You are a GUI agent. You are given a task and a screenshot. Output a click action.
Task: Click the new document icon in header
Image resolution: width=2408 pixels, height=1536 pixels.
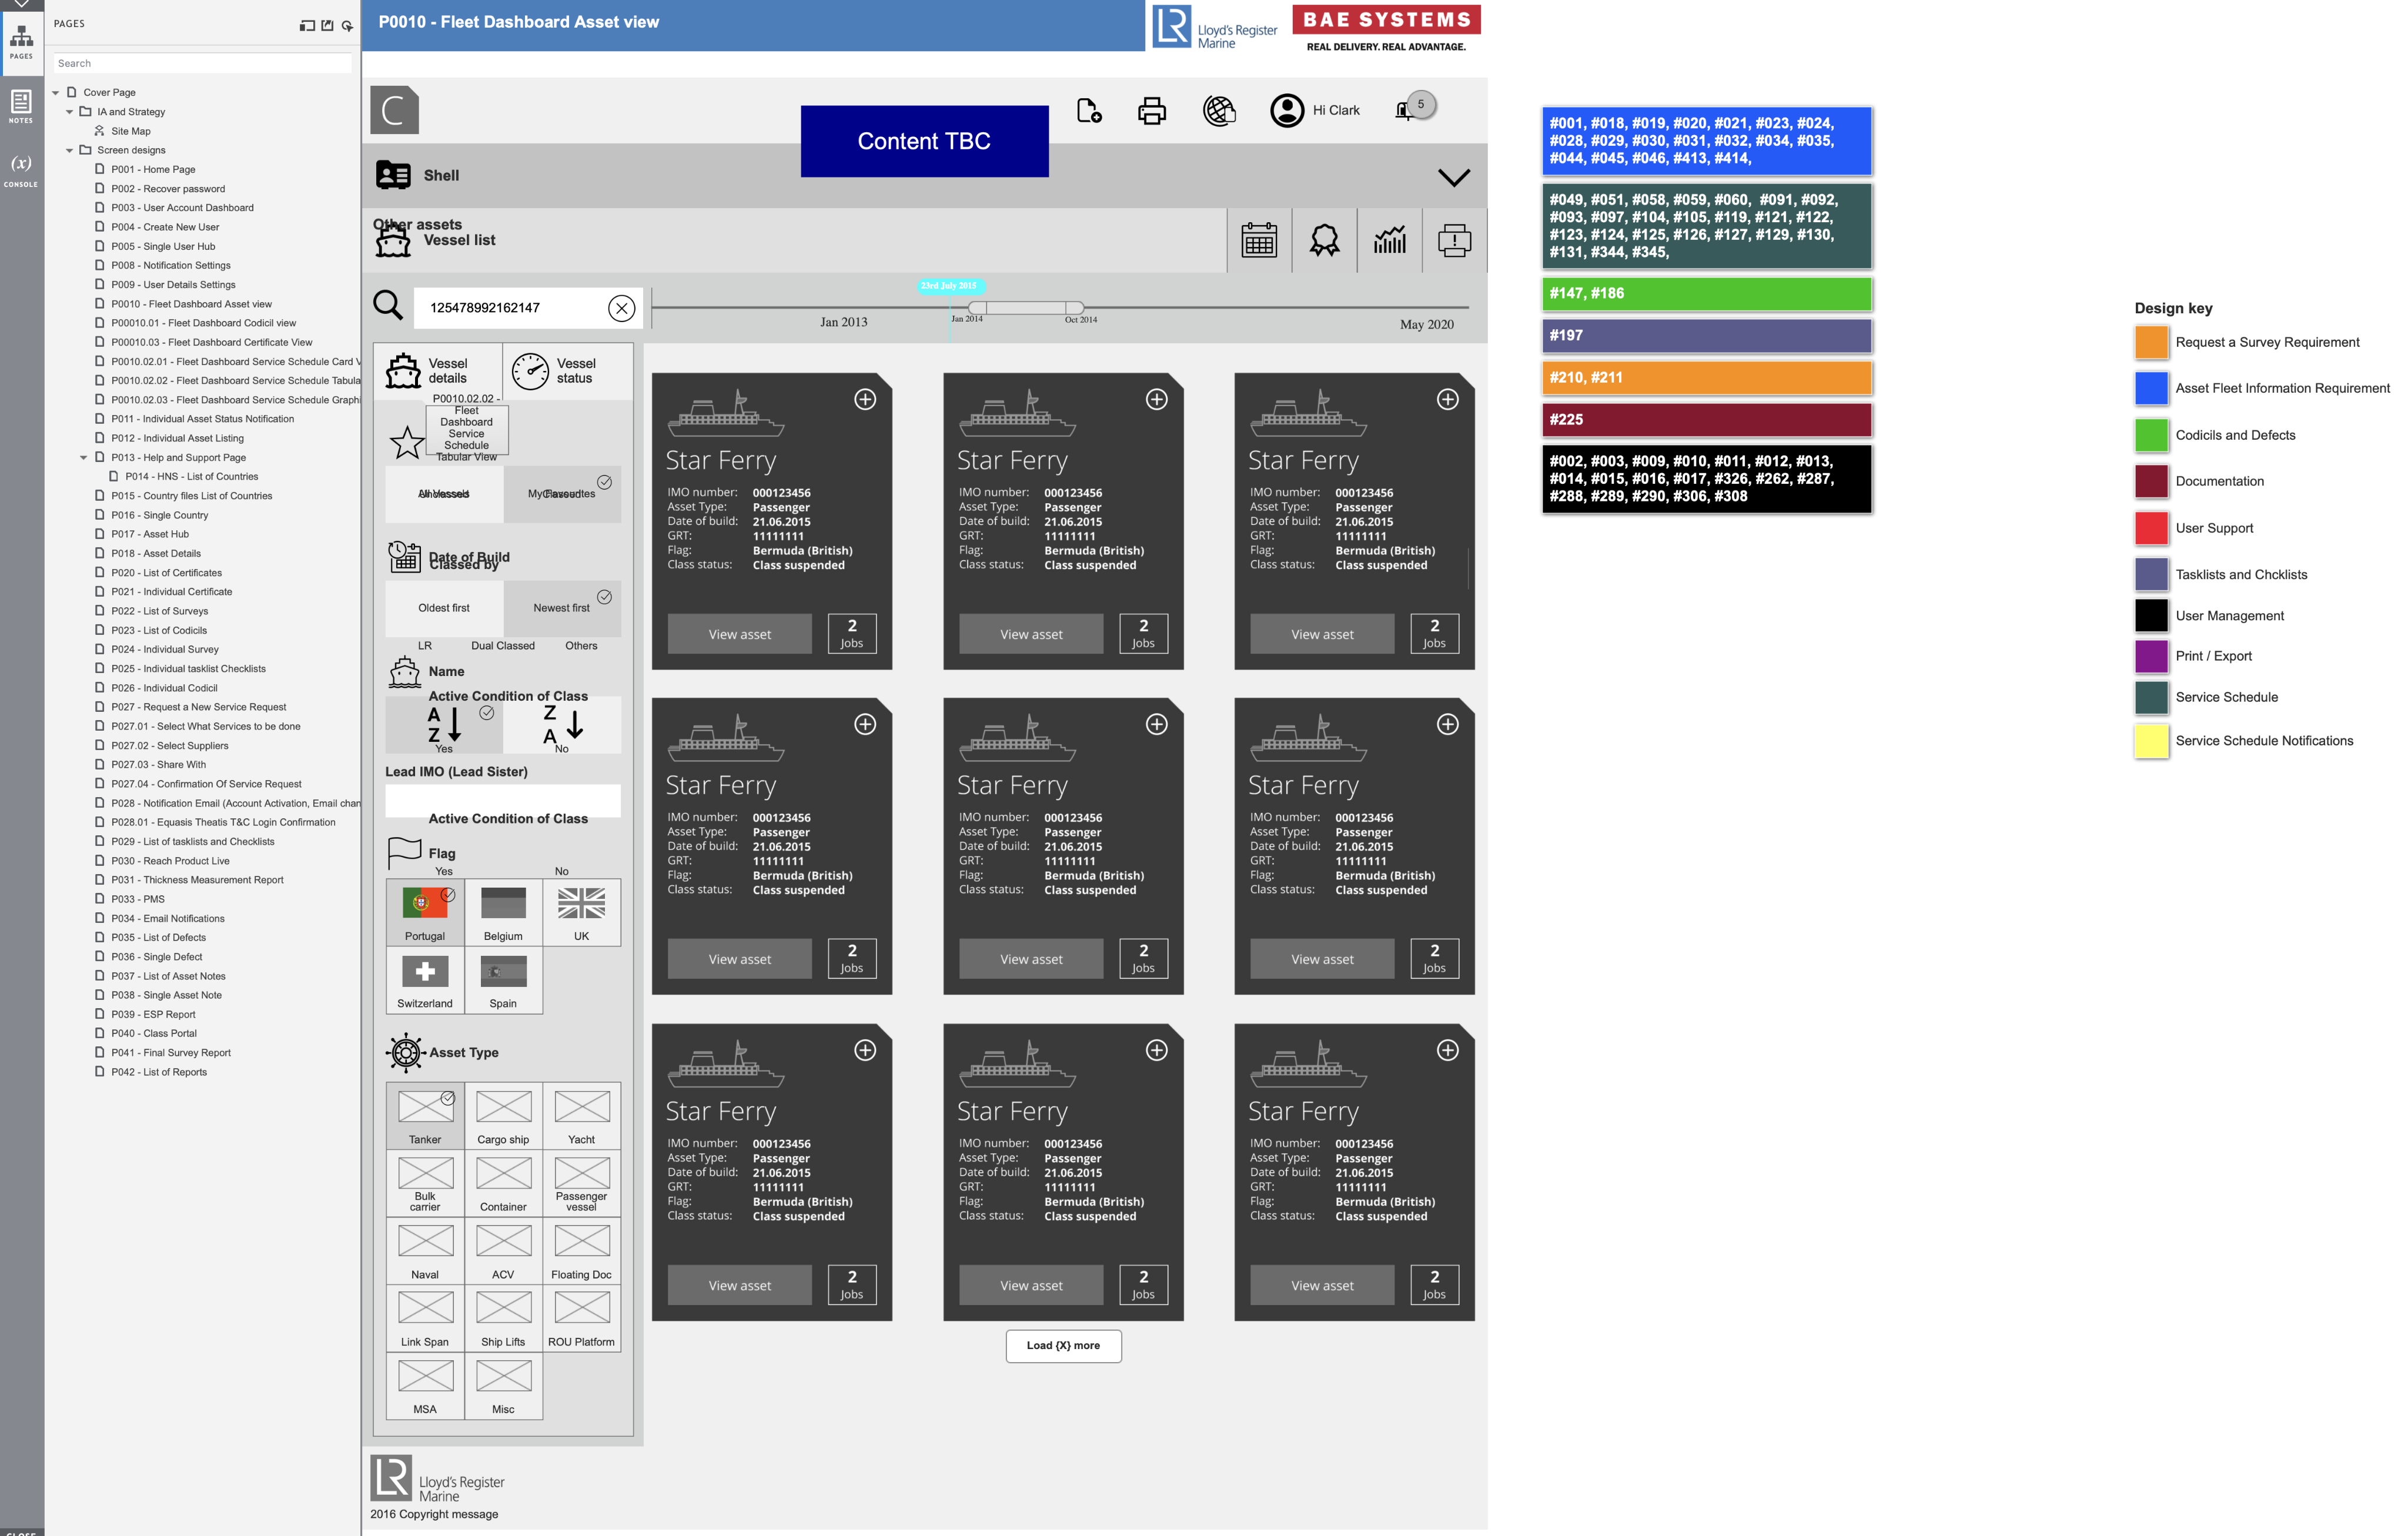1088,111
